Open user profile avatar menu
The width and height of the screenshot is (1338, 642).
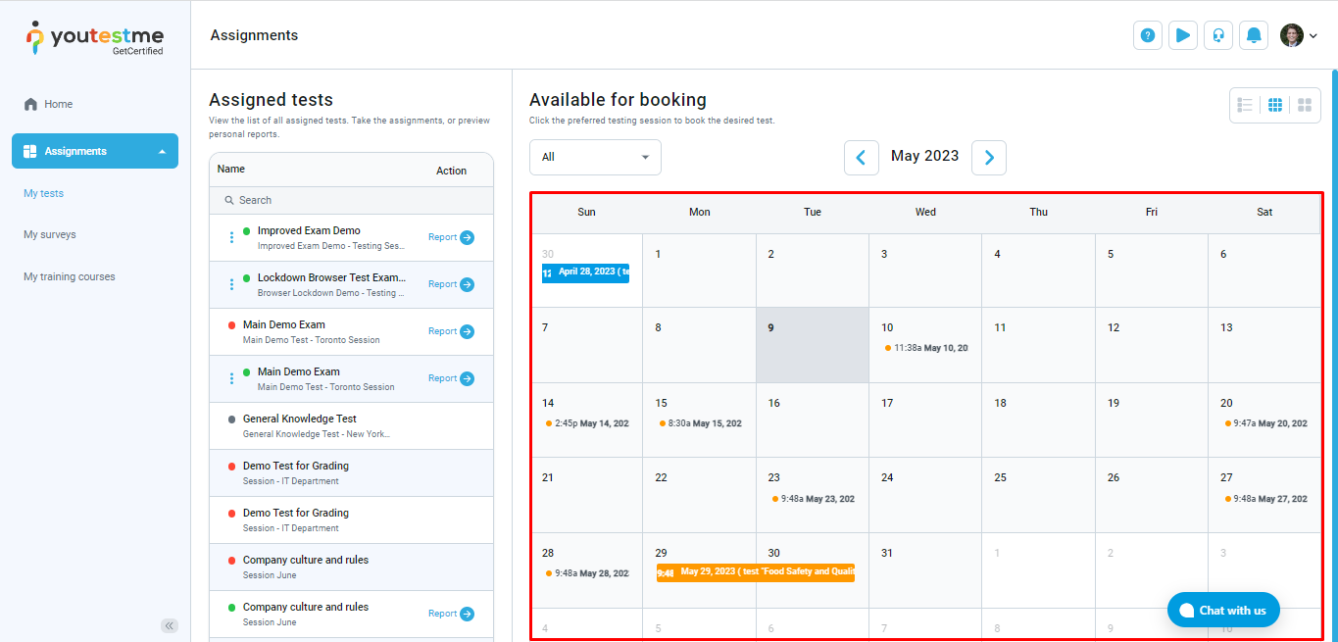(x=1298, y=35)
